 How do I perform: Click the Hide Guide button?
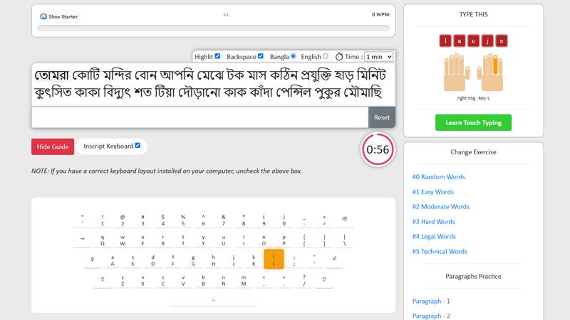pos(53,146)
